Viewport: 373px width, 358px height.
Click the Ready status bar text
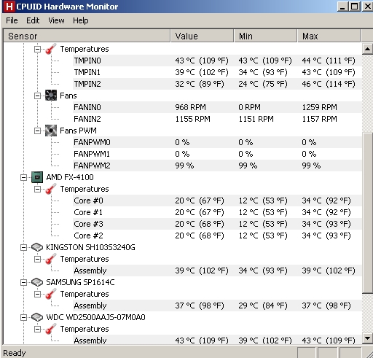pyautogui.click(x=15, y=353)
